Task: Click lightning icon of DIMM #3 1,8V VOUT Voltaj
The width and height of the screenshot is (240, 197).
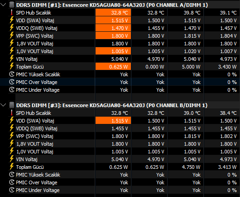Action: pyautogui.click(x=12, y=143)
